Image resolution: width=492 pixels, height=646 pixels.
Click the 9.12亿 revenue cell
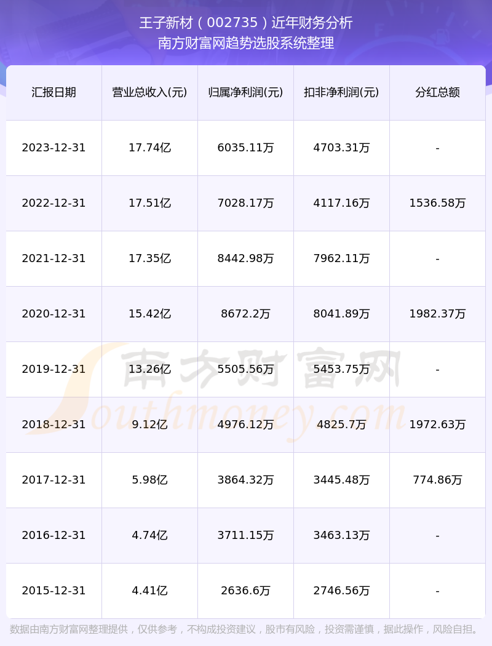pyautogui.click(x=150, y=425)
